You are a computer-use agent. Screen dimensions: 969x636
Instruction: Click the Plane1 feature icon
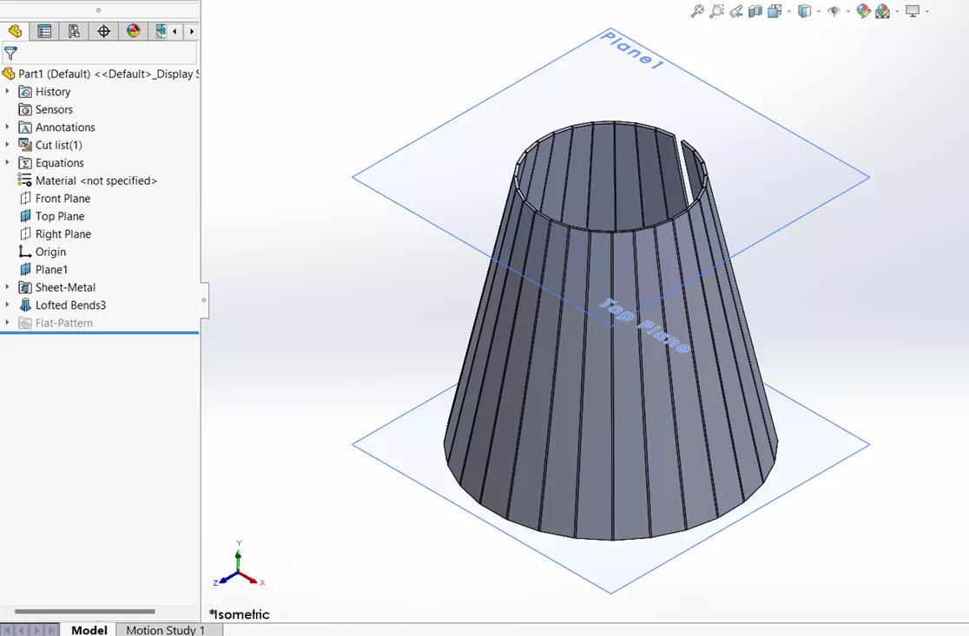click(x=24, y=269)
